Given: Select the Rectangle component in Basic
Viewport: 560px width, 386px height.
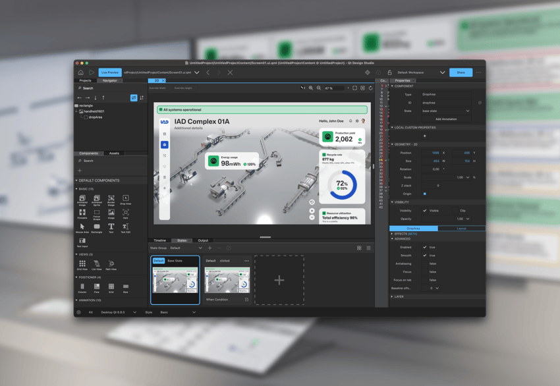Looking at the screenshot, I should click(x=97, y=227).
